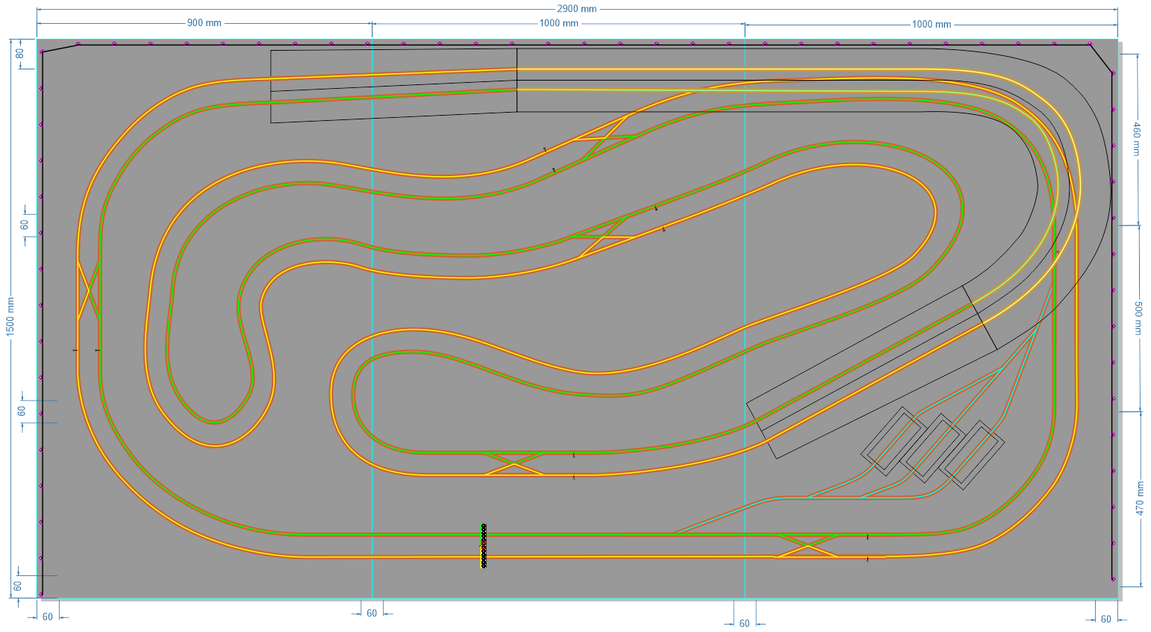Click the rightmost pit garage rectangle
This screenshot has height=632, width=1151.
(x=973, y=455)
